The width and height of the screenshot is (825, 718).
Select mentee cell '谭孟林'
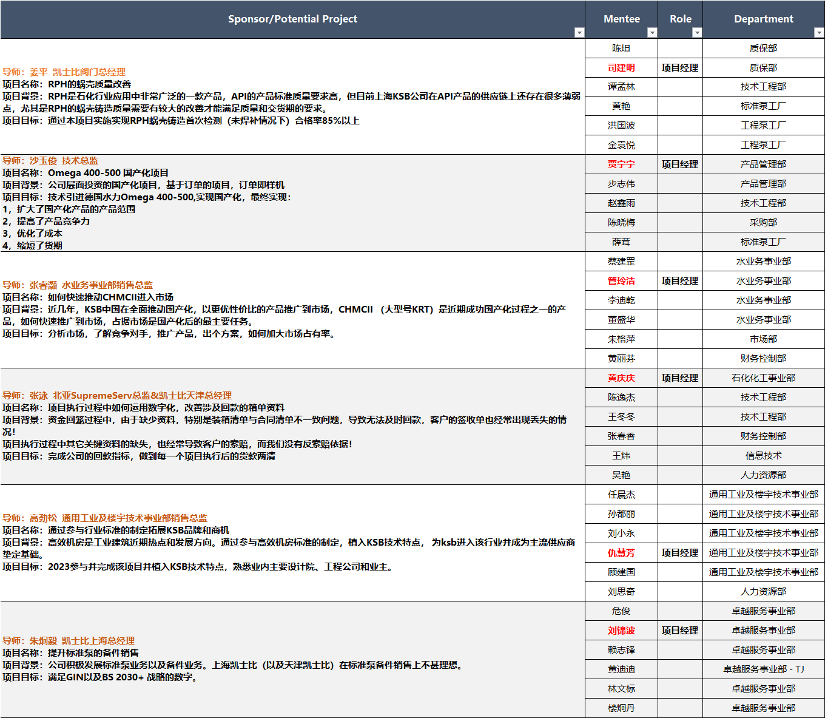621,87
